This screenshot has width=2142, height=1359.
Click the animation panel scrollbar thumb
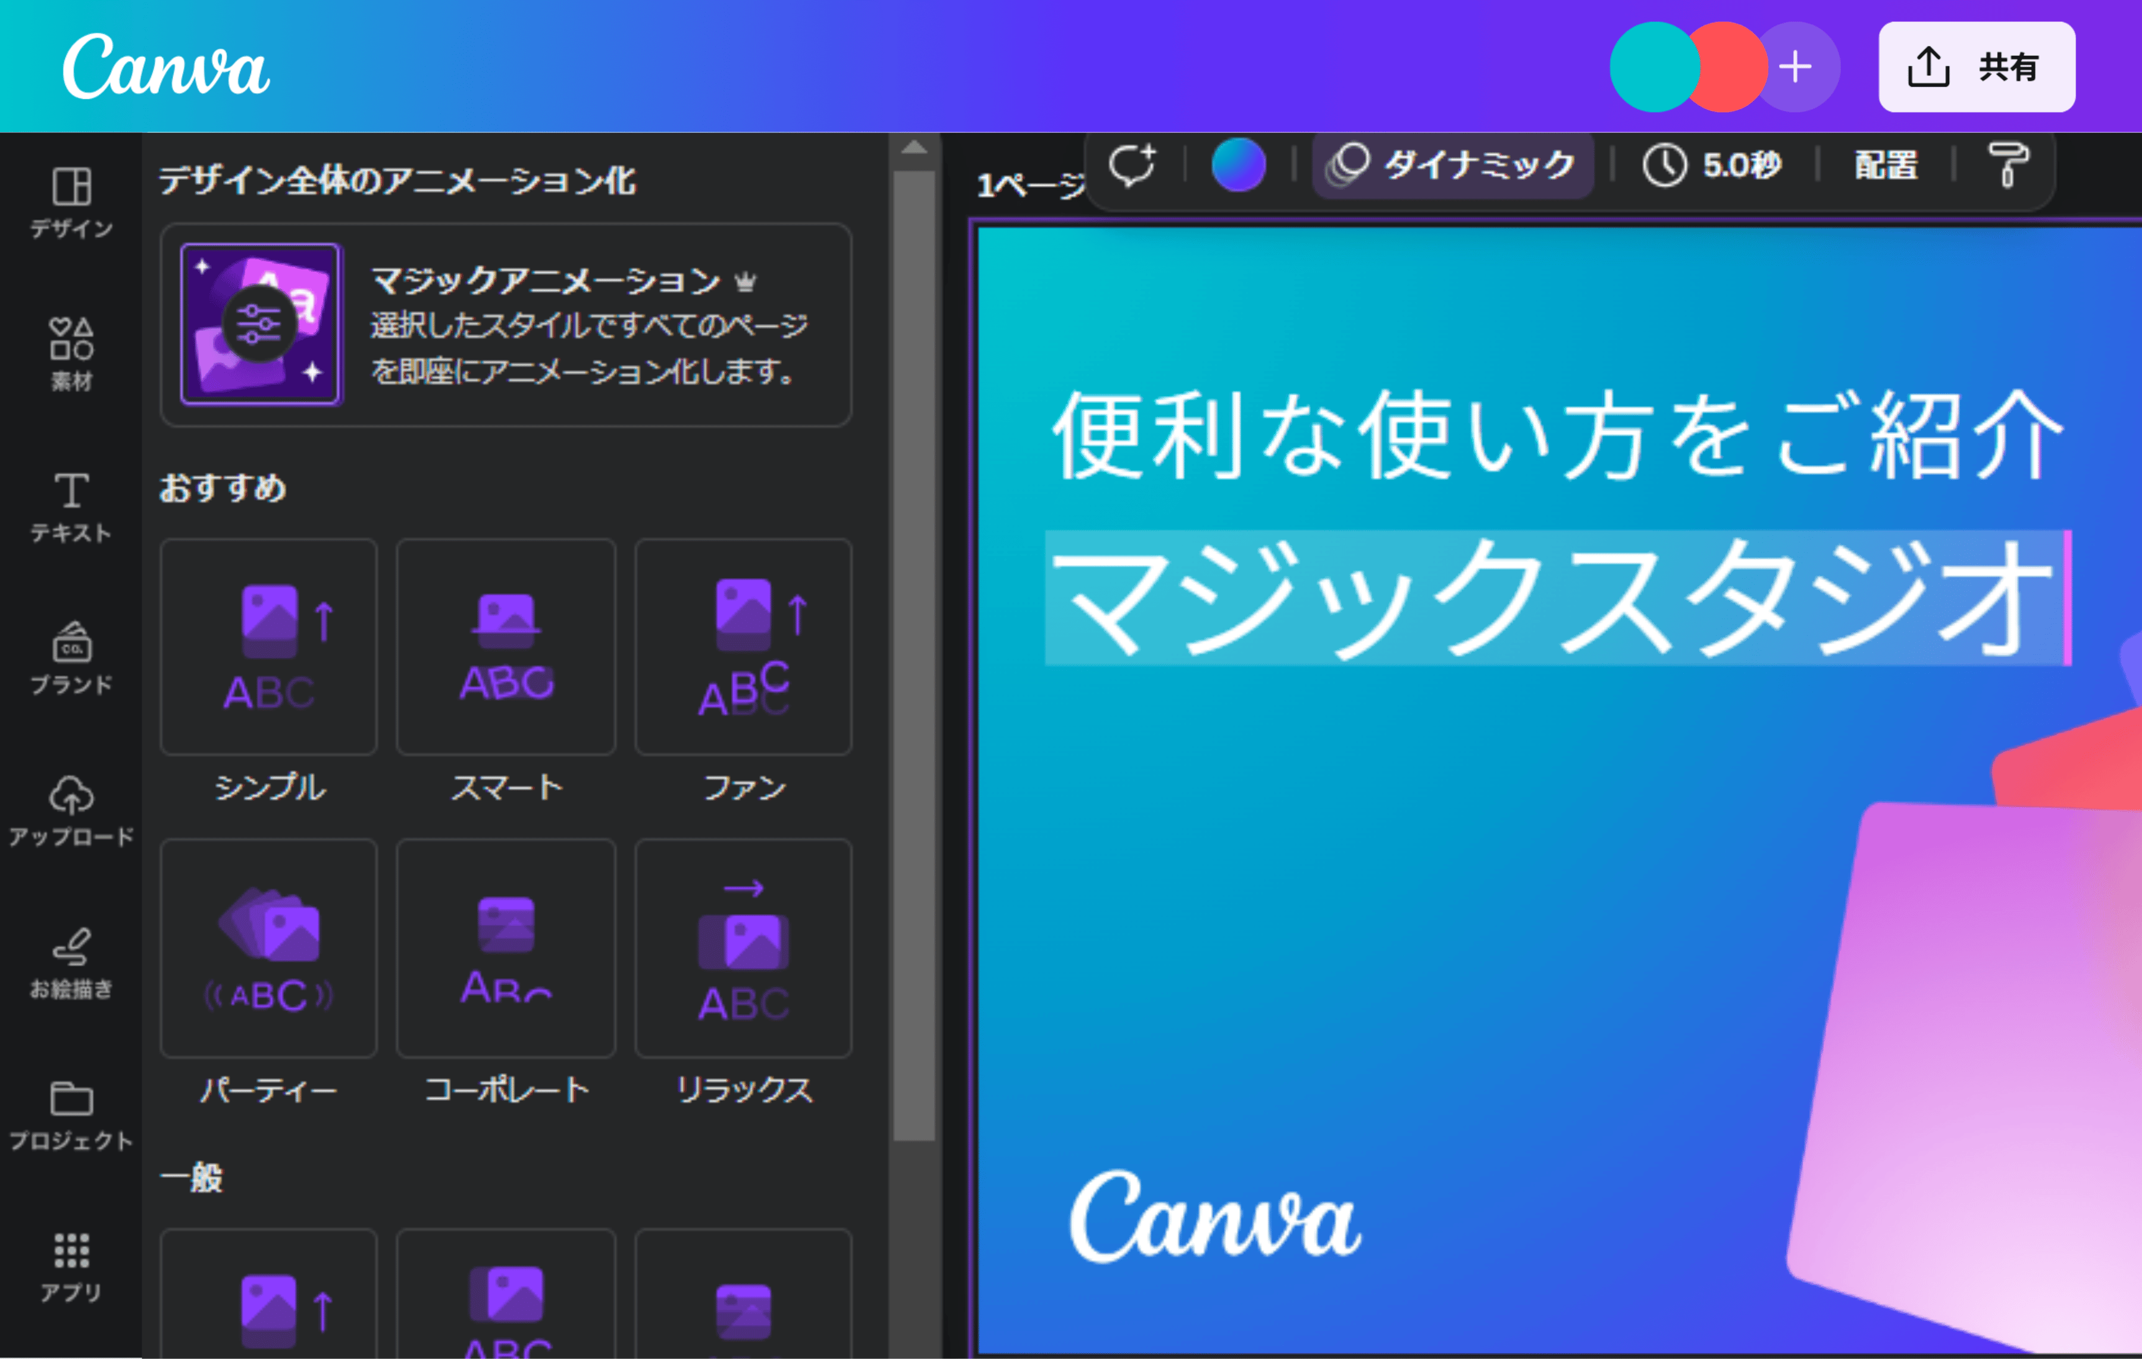pos(915,655)
